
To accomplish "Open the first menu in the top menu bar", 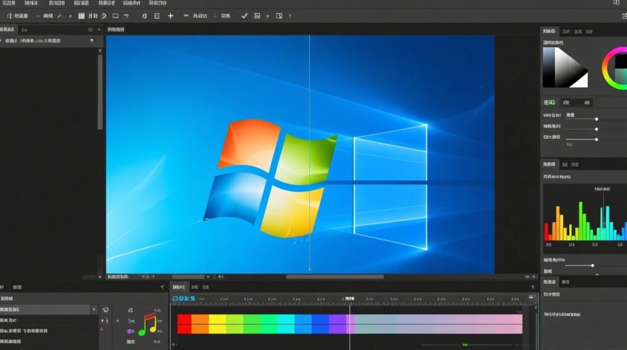I will 8,3.
